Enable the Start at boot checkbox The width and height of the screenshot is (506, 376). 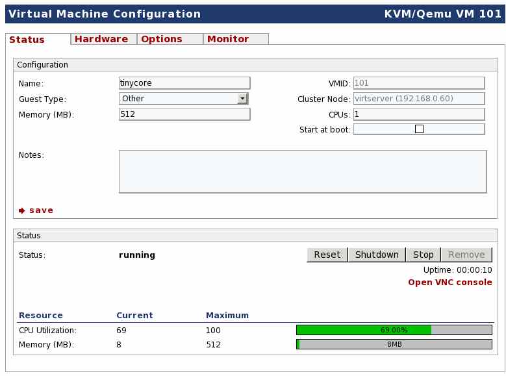(419, 129)
